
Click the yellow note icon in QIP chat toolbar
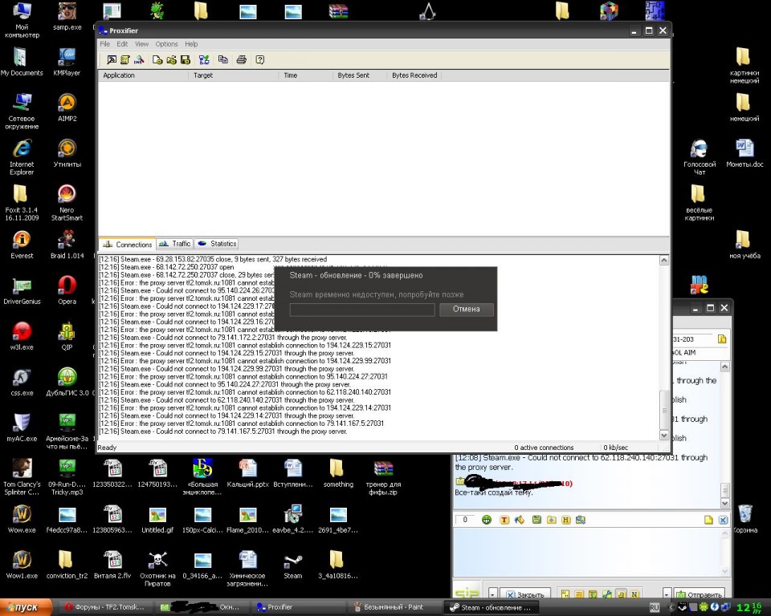pyautogui.click(x=708, y=520)
